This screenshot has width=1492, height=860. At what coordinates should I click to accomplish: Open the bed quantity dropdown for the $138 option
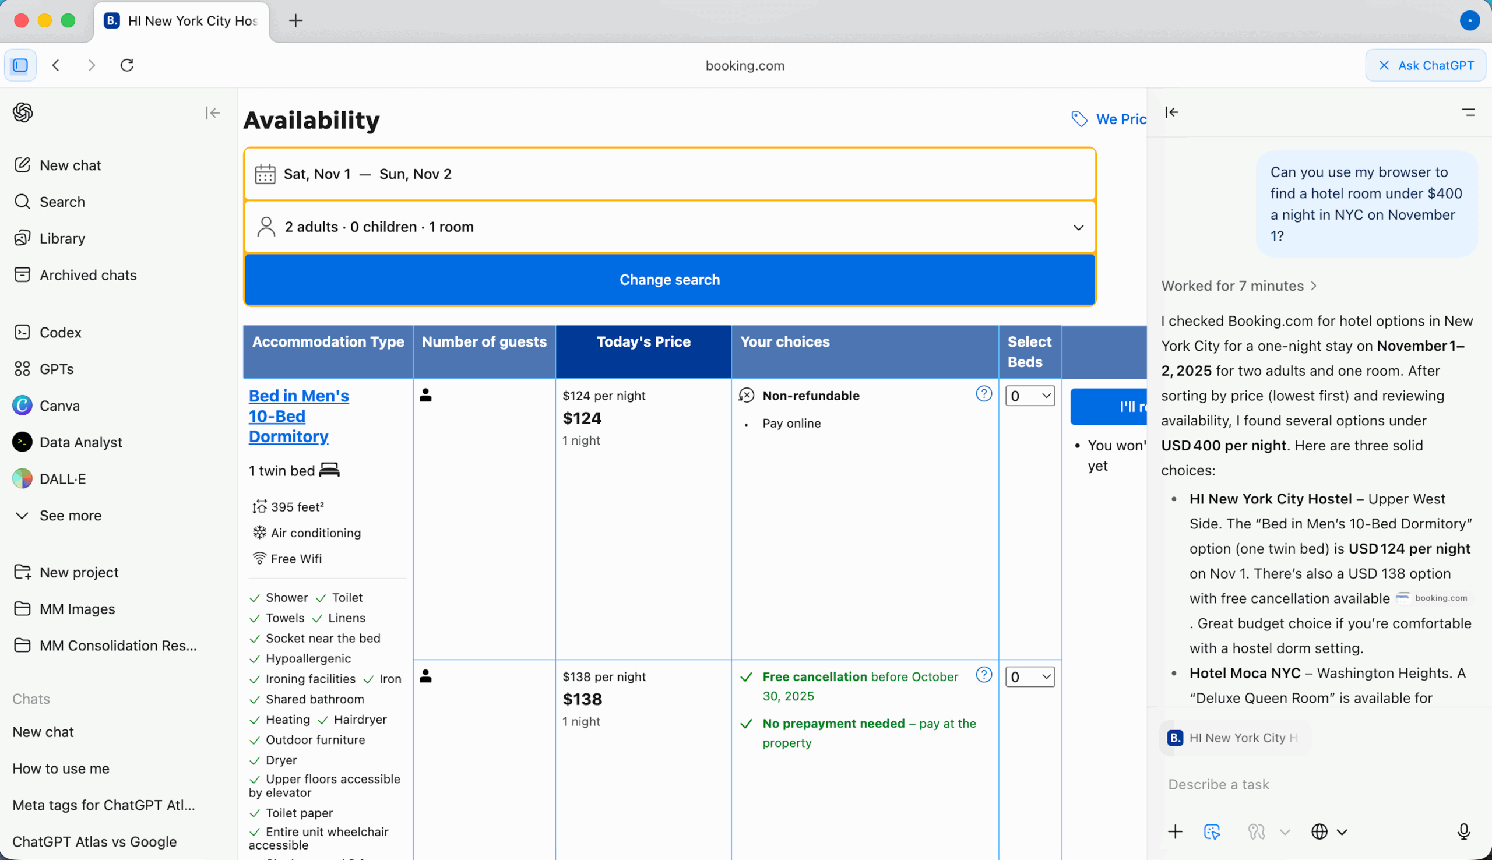(x=1029, y=677)
